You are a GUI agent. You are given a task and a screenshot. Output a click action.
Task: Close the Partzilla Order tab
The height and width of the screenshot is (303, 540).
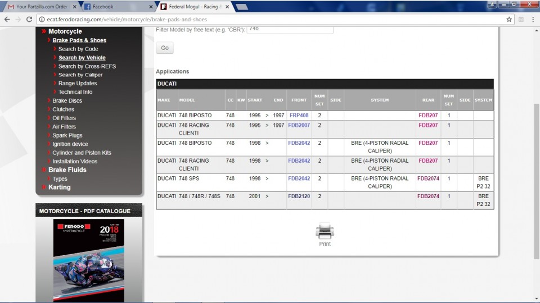pyautogui.click(x=74, y=7)
